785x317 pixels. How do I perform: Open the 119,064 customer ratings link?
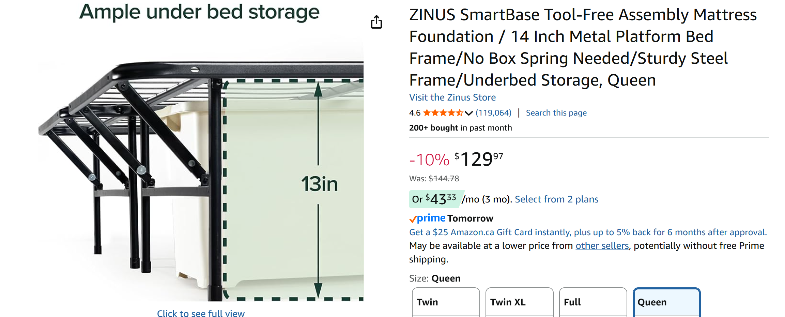pos(493,113)
